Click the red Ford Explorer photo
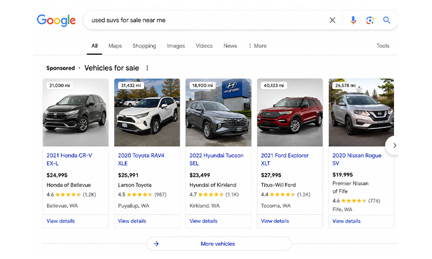 pos(290,112)
